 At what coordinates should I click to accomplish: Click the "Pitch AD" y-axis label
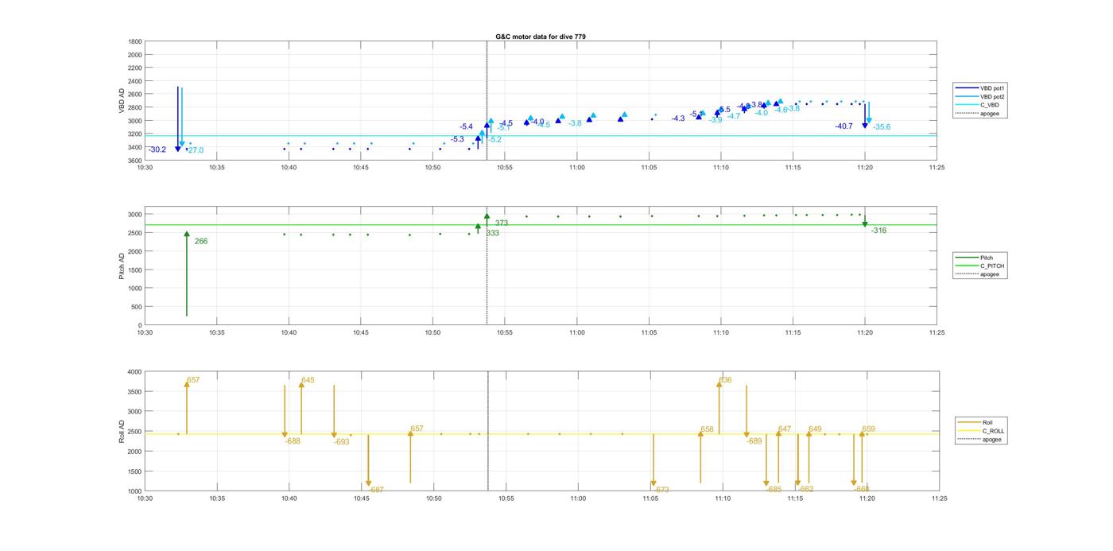point(122,266)
